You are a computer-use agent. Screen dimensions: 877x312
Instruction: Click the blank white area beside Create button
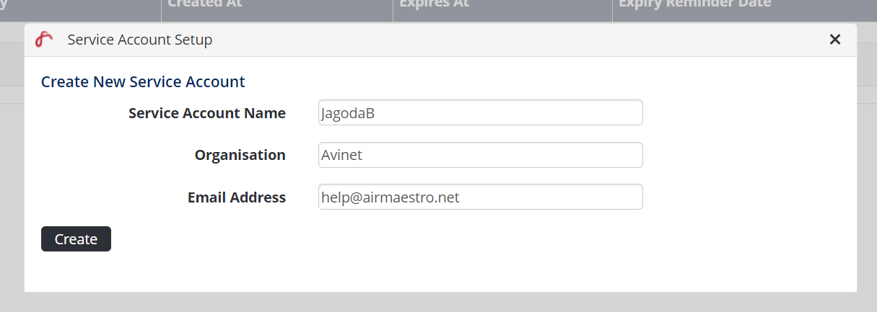[433, 239]
